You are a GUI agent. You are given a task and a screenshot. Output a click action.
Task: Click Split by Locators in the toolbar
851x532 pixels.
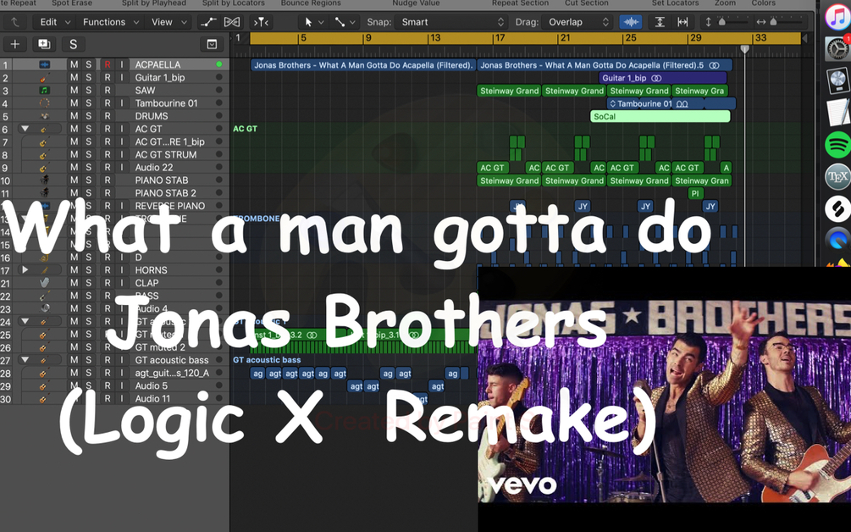[234, 3]
